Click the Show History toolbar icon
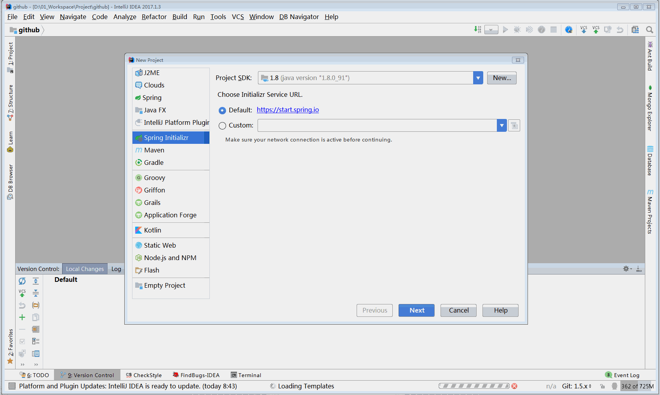Viewport: 660px width, 395px height. [x=608, y=30]
